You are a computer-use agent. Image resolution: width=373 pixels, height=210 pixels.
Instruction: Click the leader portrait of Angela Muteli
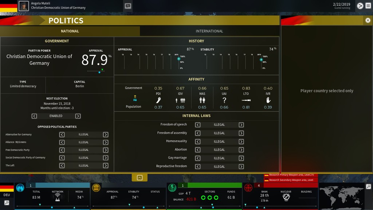pos(24,6)
